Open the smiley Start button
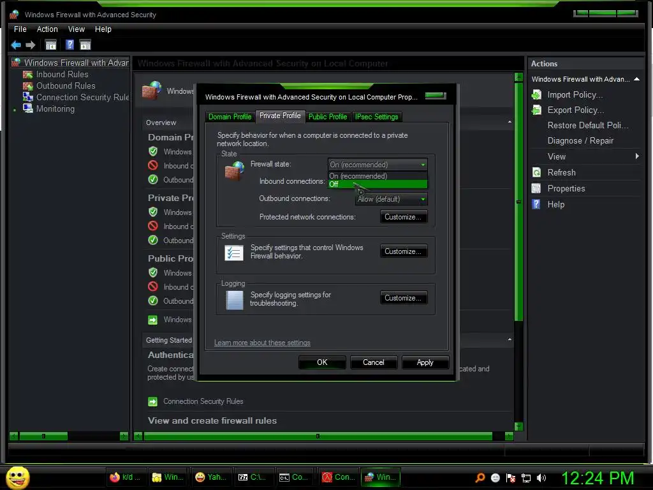 click(17, 477)
